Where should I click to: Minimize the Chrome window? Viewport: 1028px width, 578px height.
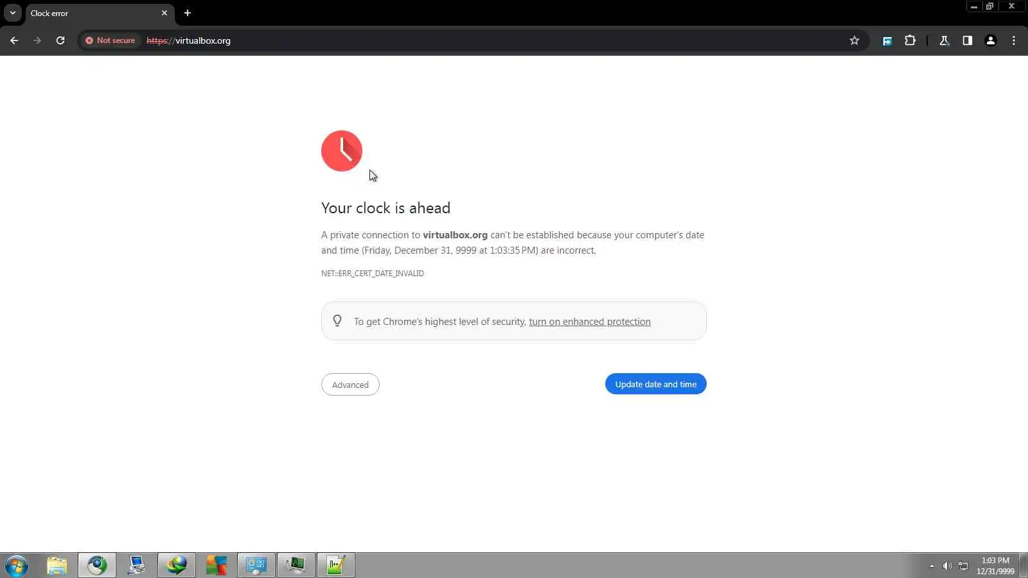pos(974,6)
